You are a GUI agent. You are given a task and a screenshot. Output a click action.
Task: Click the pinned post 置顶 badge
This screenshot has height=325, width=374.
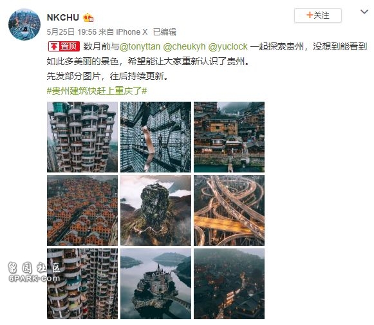click(64, 46)
